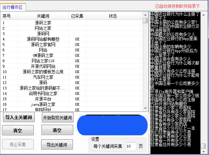Click the black results panel scroll-up arrow
Screen dimensions: 209x155
coord(203,15)
